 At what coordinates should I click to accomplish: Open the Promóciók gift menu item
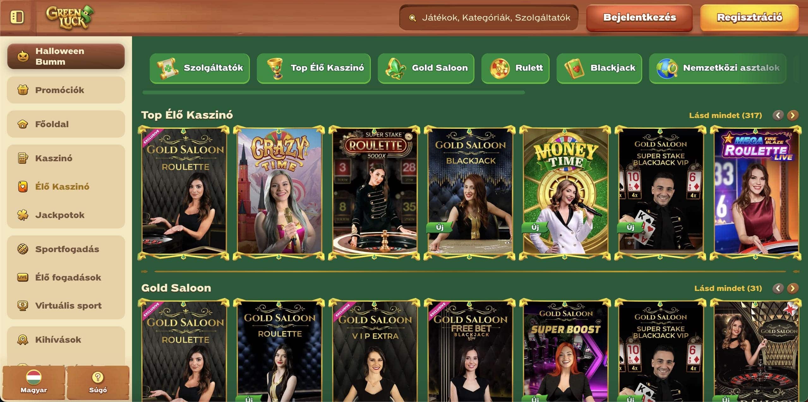pos(66,90)
